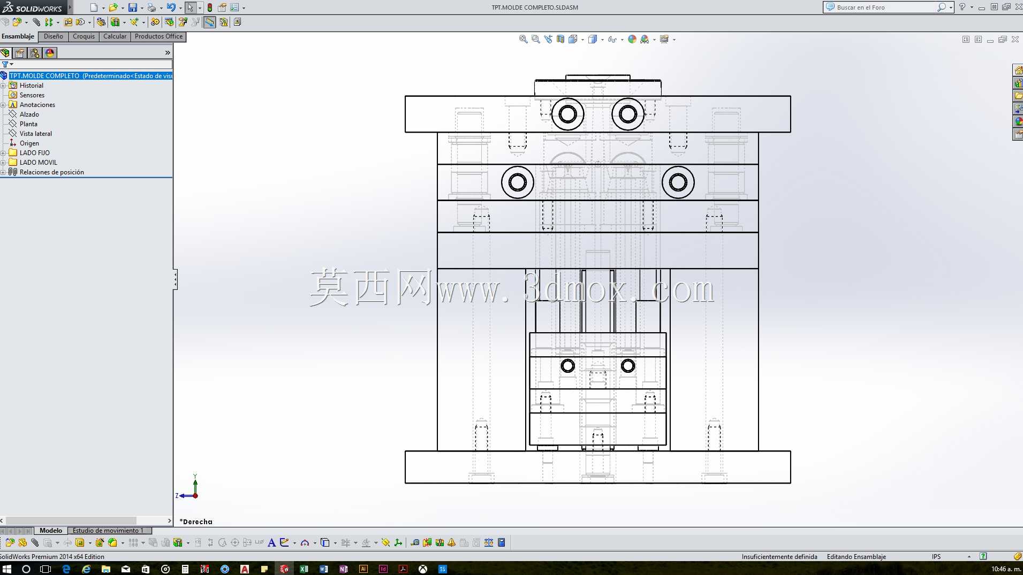This screenshot has height=575, width=1023.
Task: Expand the Historial tree node
Action: click(x=3, y=86)
